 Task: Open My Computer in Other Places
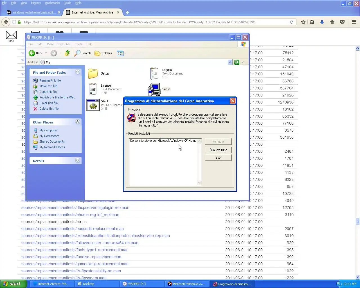pyautogui.click(x=48, y=130)
